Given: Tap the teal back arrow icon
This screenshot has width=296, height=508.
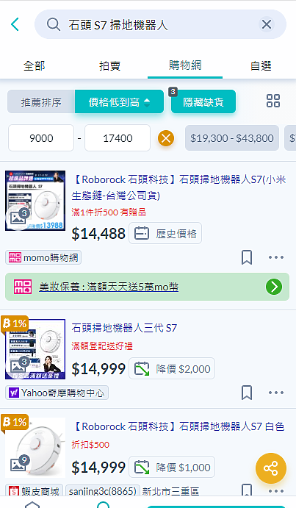Looking at the screenshot, I should pyautogui.click(x=15, y=24).
